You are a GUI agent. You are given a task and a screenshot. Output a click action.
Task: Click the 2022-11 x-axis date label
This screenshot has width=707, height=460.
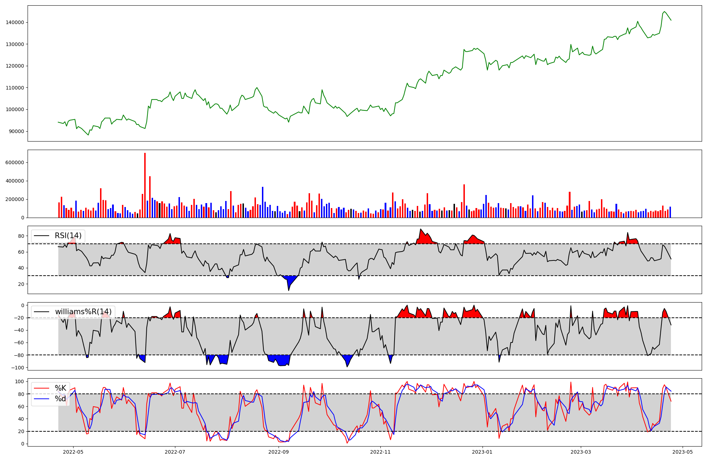[380, 452]
